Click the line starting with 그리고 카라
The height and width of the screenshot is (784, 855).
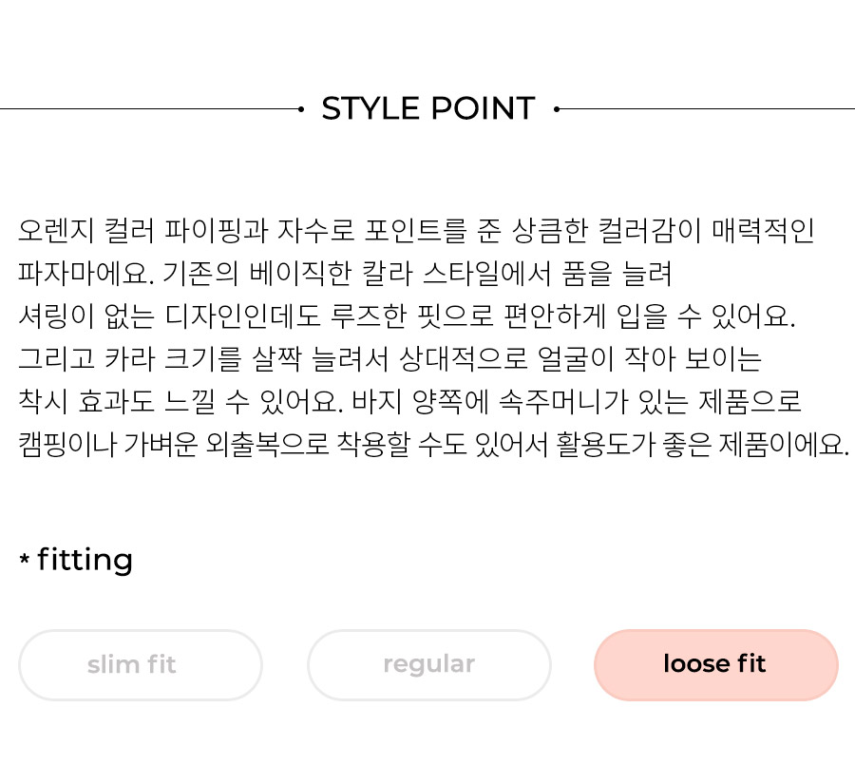pos(389,358)
